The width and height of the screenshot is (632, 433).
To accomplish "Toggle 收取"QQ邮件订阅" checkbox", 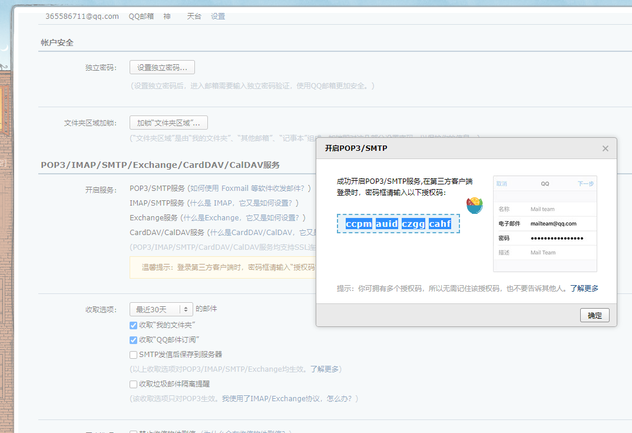I will 134,341.
